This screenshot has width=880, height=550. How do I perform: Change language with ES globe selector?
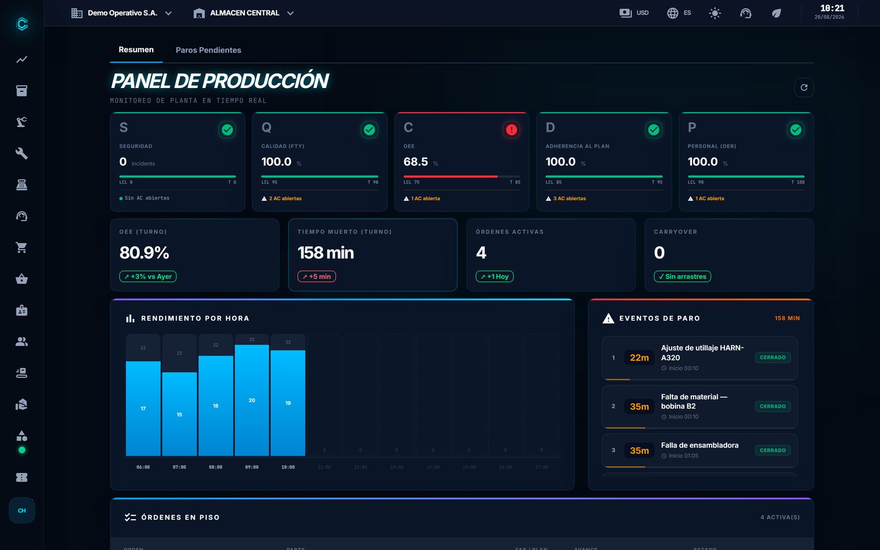tap(679, 13)
